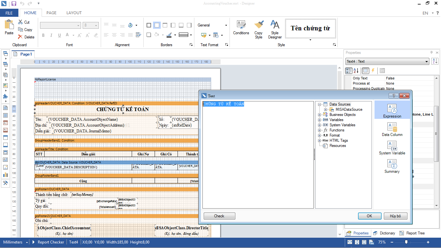Click the chart component icon in toolbox
This screenshot has width=441, height=248.
5,175
